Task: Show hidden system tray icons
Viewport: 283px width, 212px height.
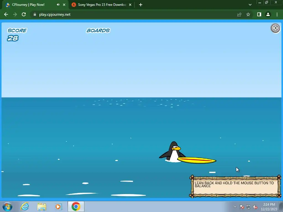Action: coord(235,207)
